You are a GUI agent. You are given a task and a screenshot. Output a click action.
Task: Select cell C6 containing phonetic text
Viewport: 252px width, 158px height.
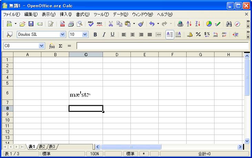pos(86,93)
